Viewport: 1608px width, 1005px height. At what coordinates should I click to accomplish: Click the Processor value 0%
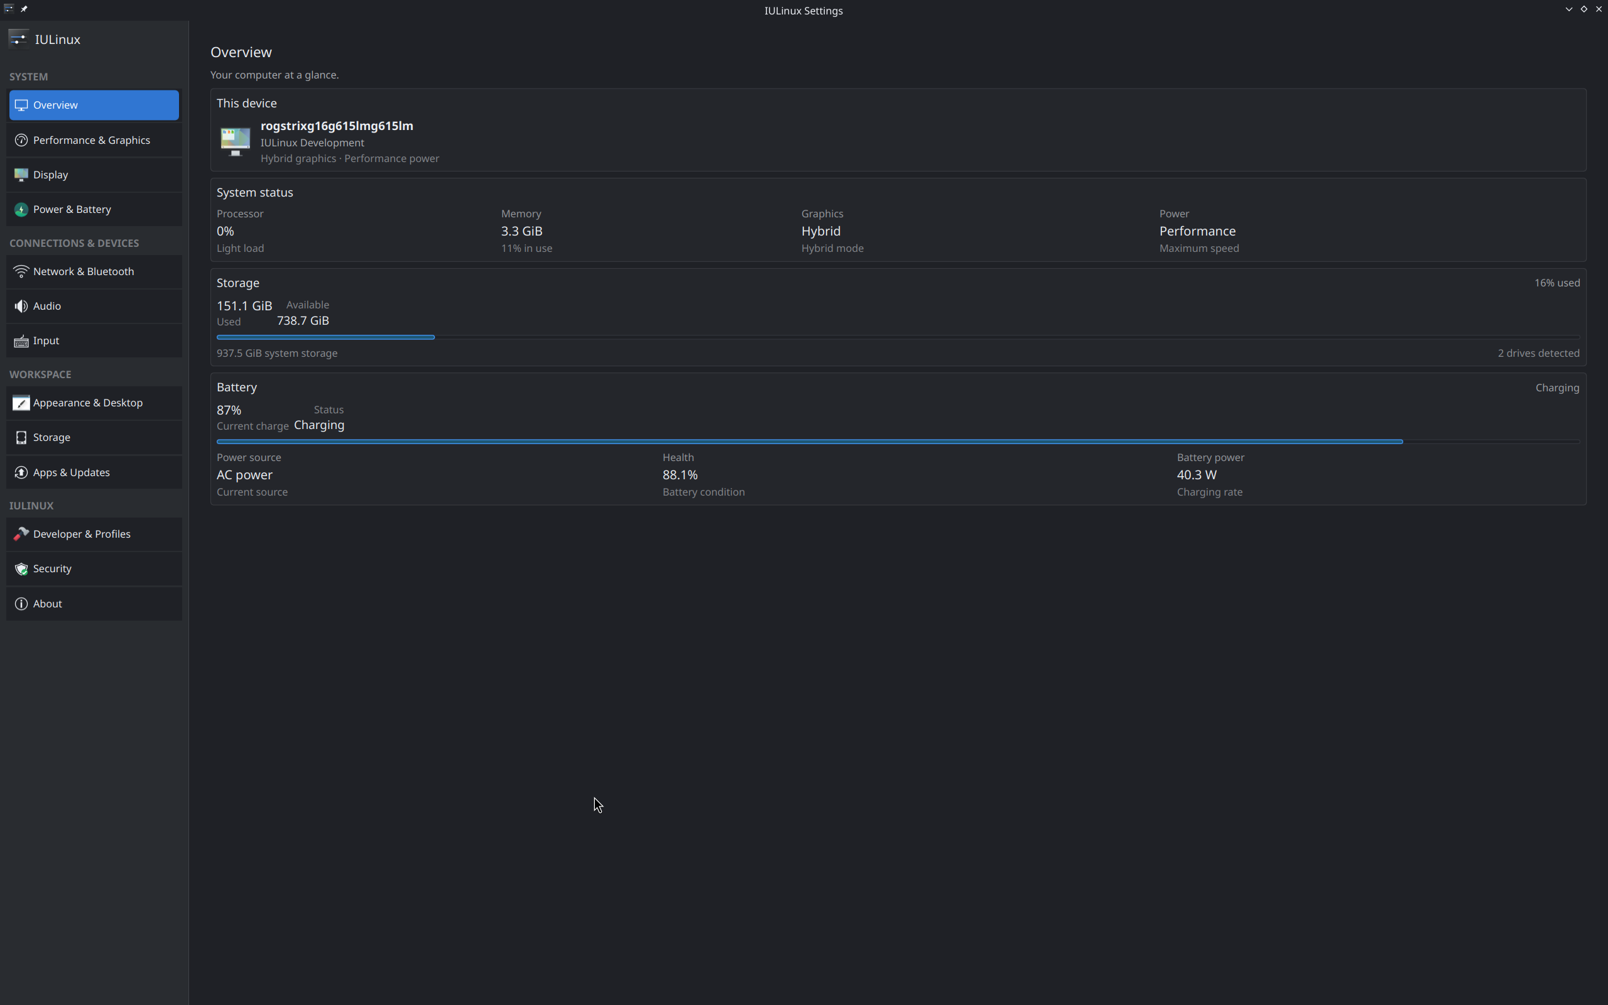[x=225, y=231]
